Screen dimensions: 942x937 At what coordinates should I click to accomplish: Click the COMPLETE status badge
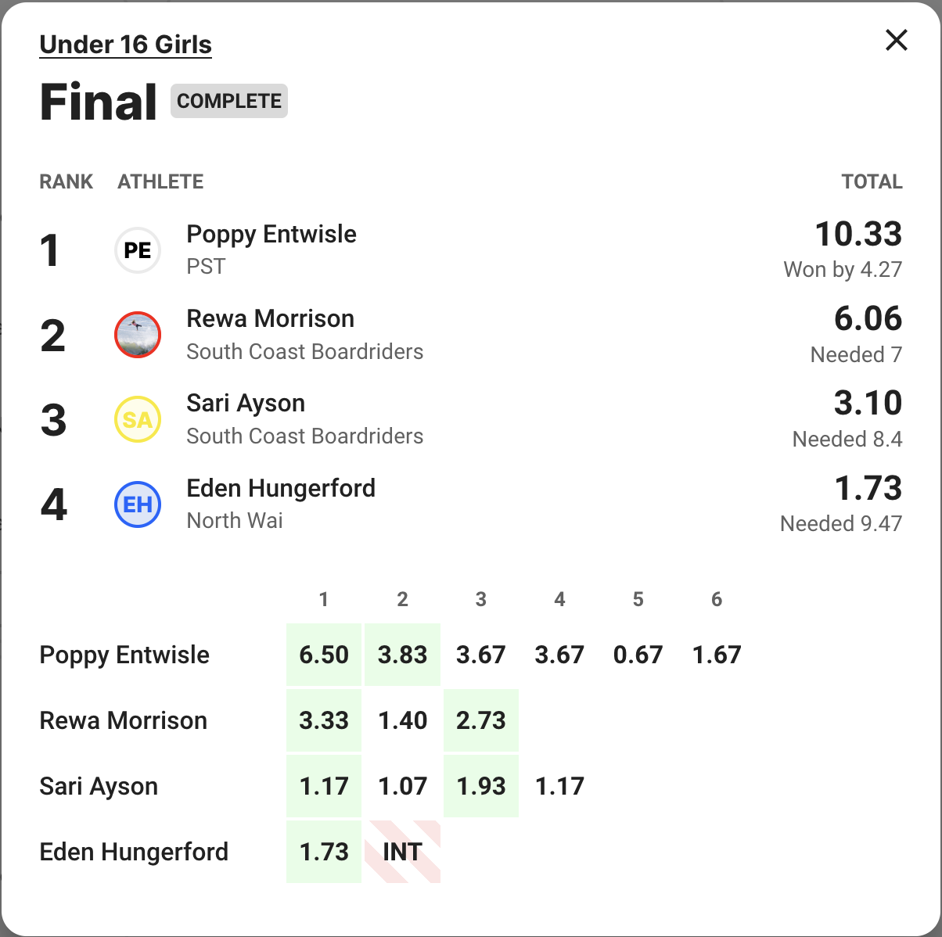coord(228,101)
